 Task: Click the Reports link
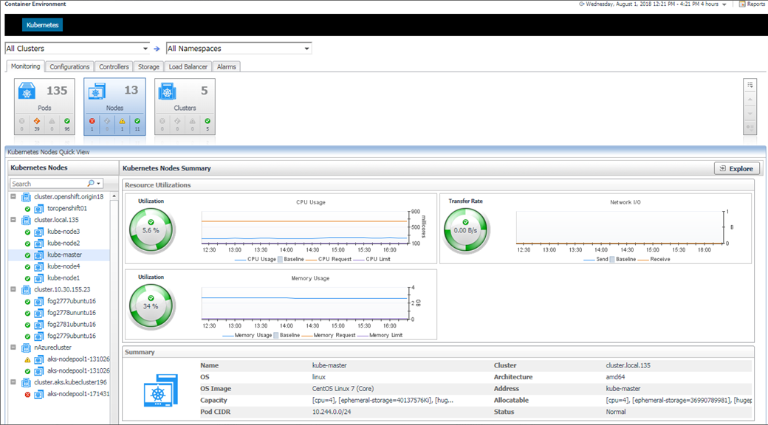tap(755, 4)
